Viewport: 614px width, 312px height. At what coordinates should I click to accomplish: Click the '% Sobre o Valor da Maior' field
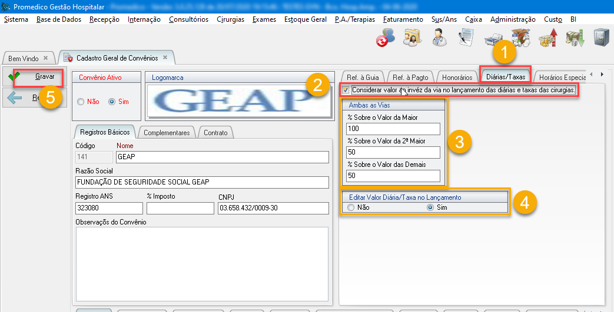click(x=393, y=129)
